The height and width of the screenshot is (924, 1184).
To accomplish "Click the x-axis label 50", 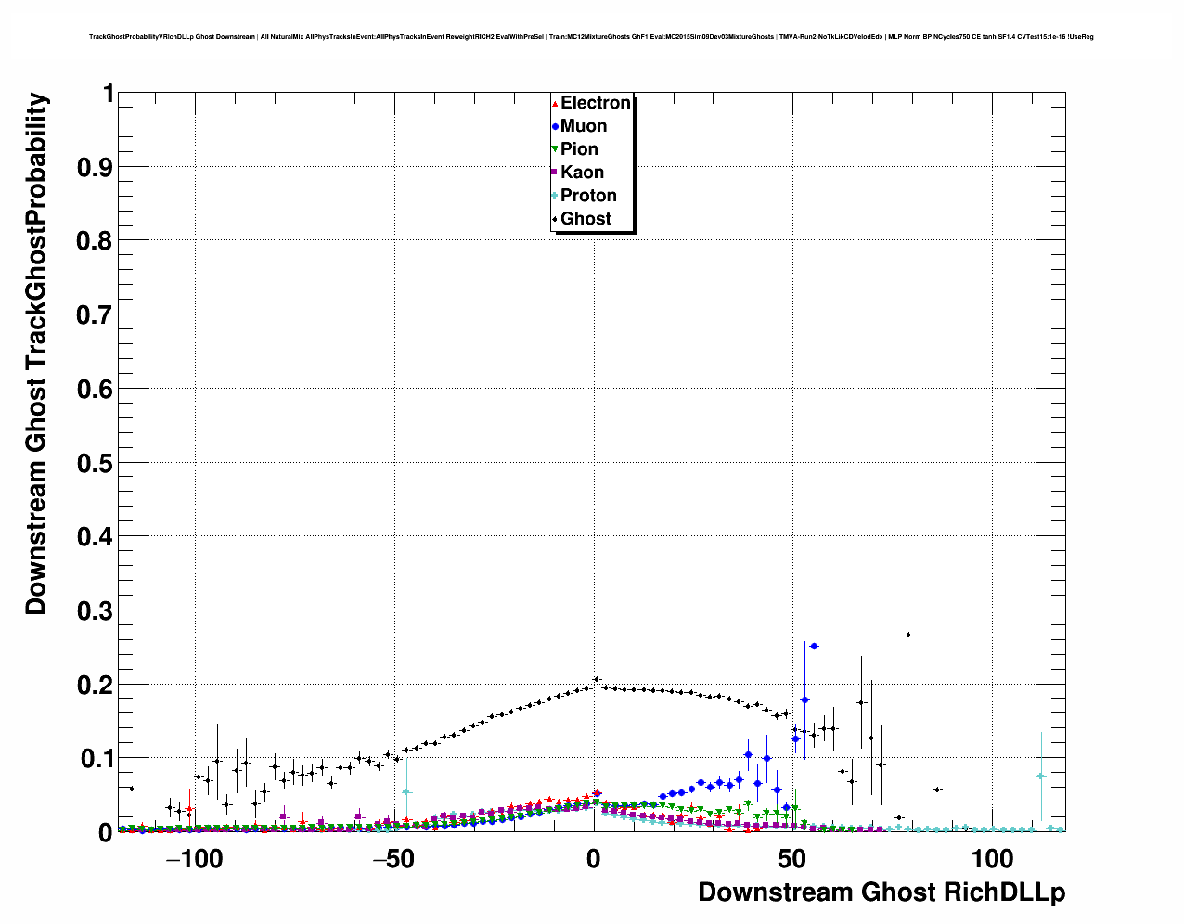I will [792, 858].
